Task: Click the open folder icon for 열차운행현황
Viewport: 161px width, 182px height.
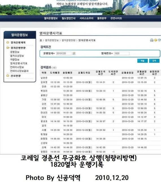Action: click(x=8, y=48)
